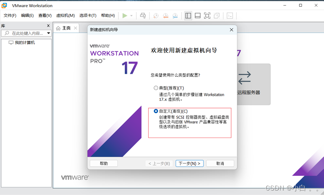The image size is (324, 195).
Task: Open the Snapshot Manager icon
Action: click(175, 16)
